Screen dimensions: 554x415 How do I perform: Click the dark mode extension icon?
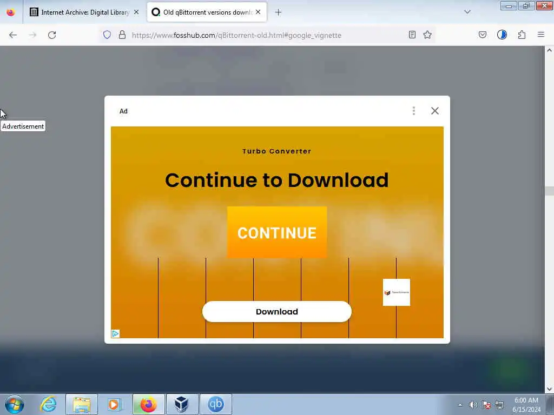coord(502,35)
